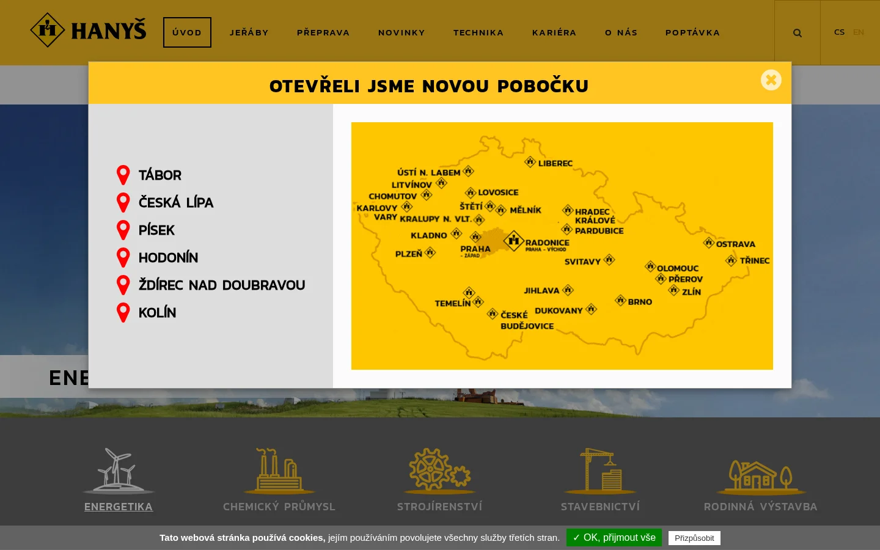Open the Chemický průmysl link
This screenshot has width=880, height=550.
point(279,507)
